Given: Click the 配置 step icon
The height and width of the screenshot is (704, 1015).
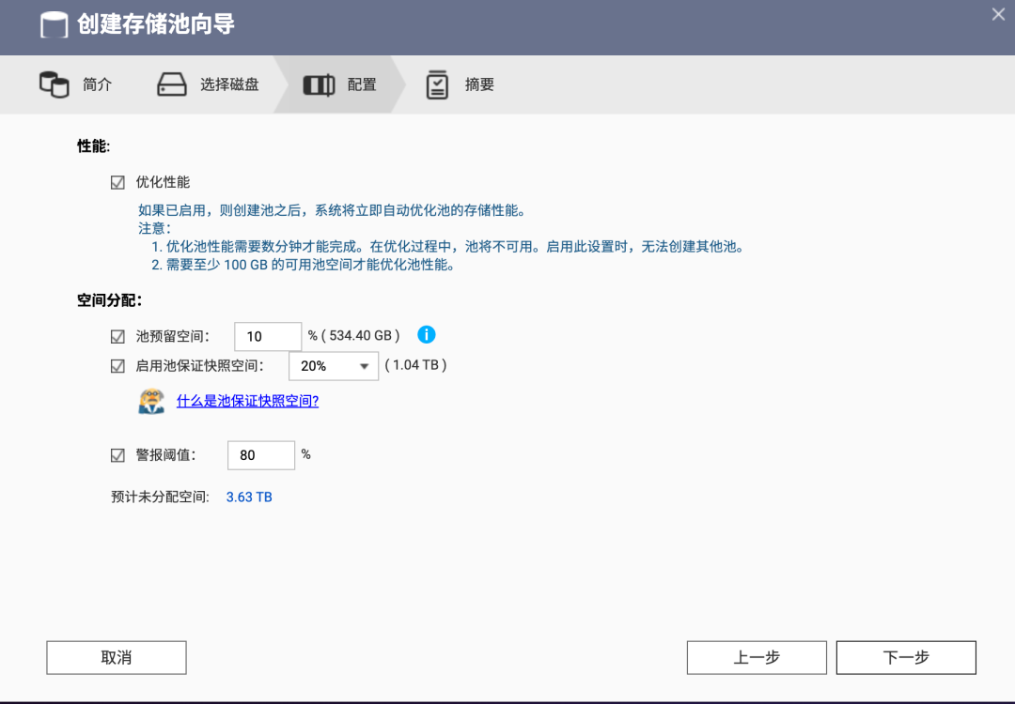Looking at the screenshot, I should point(320,84).
